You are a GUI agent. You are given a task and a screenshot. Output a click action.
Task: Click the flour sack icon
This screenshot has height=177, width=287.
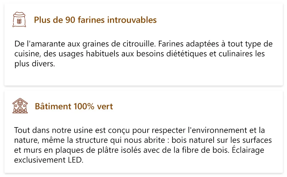(19, 19)
